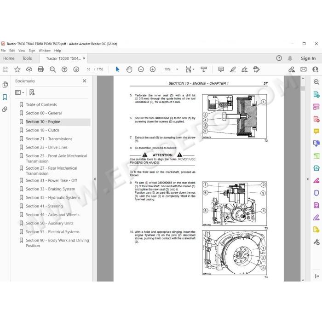Viewport: 322px width, 322px height.
Task: Open the zoom level 70% dropdown
Action: coord(171,69)
